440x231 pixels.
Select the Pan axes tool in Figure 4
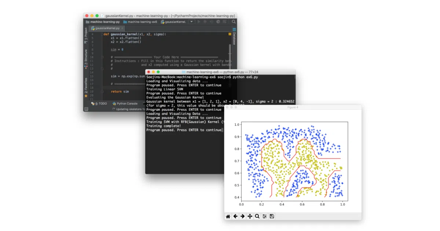pos(250,216)
